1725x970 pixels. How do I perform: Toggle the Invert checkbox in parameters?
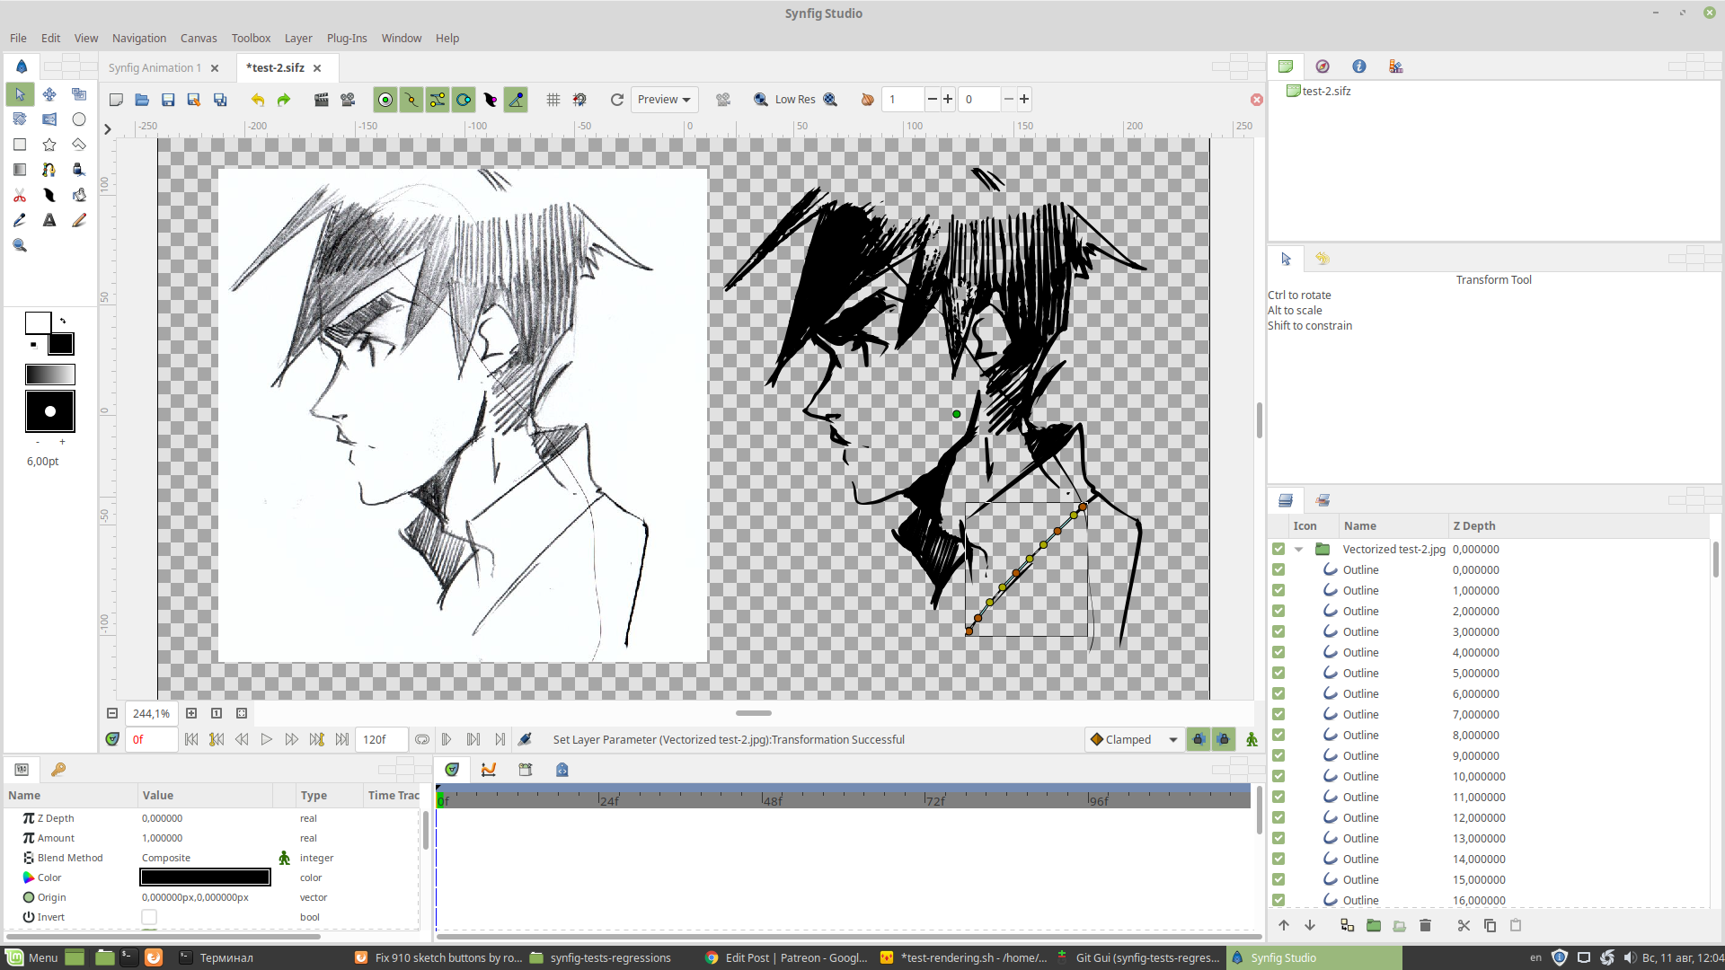[x=148, y=917]
